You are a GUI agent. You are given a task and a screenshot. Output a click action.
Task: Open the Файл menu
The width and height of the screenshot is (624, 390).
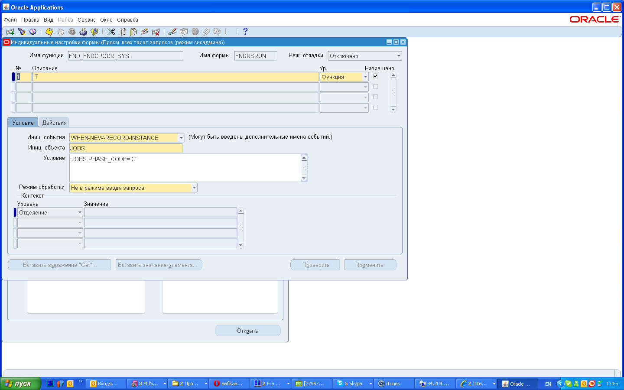[x=10, y=20]
